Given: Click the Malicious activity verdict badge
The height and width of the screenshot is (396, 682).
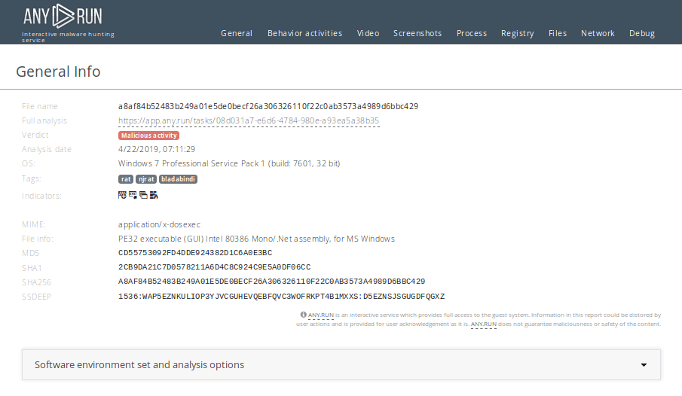Looking at the screenshot, I should 148,136.
